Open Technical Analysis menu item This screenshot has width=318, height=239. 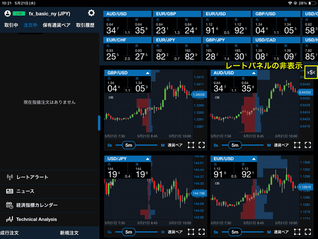pyautogui.click(x=50, y=219)
